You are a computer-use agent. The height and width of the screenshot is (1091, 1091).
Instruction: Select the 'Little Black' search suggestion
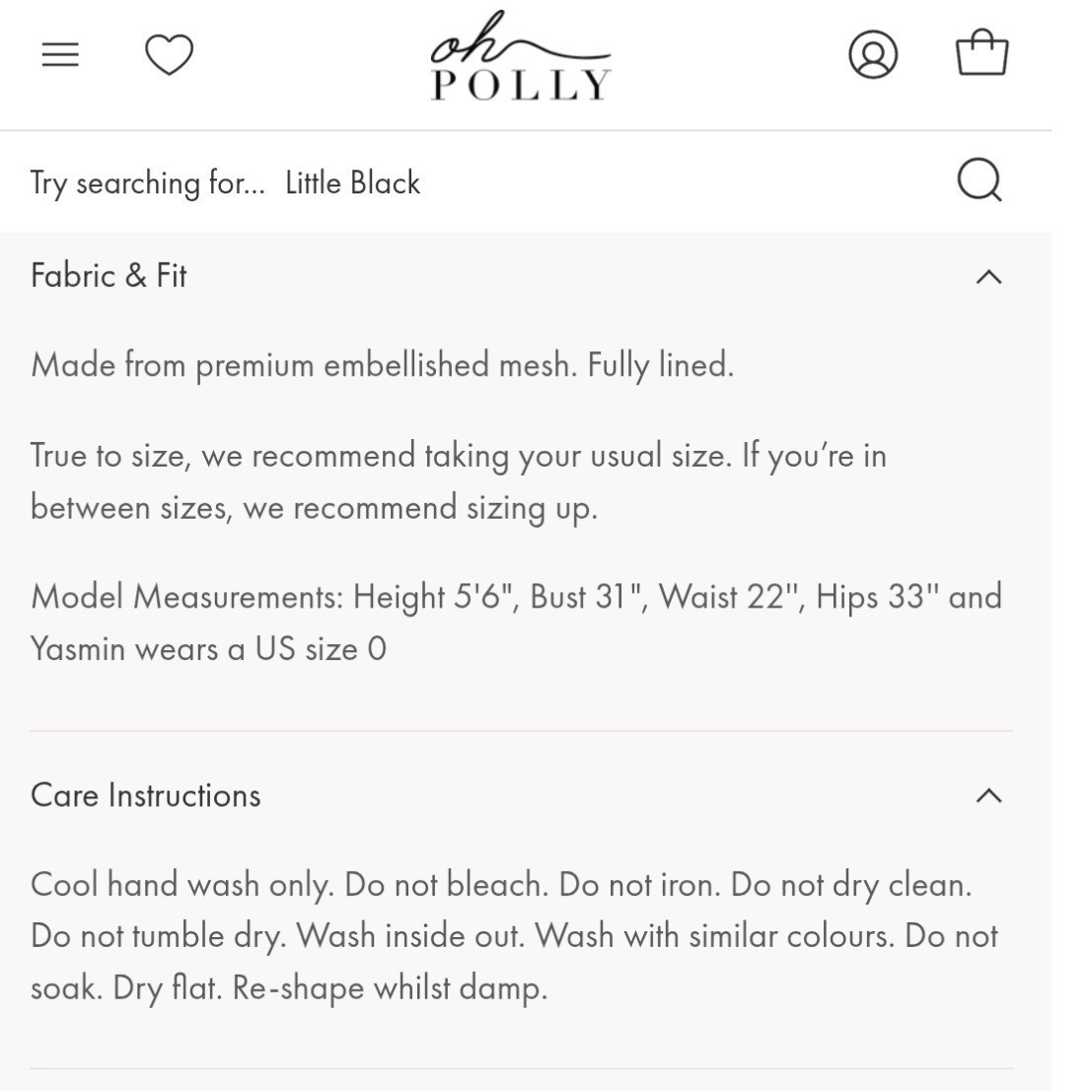coord(353,183)
